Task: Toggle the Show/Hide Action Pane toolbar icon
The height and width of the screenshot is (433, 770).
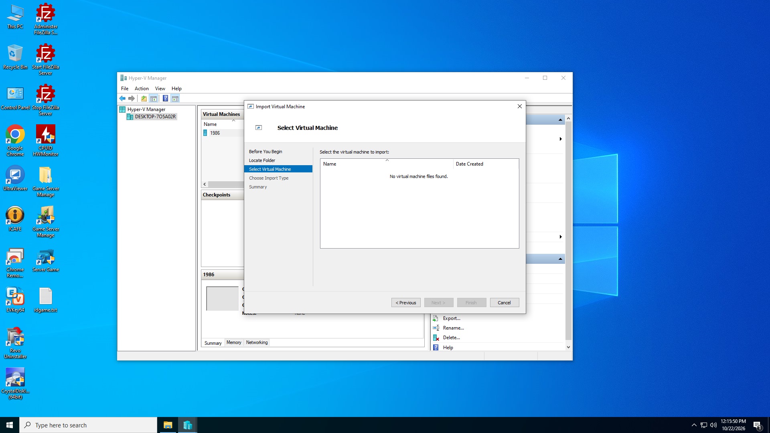Action: click(175, 99)
